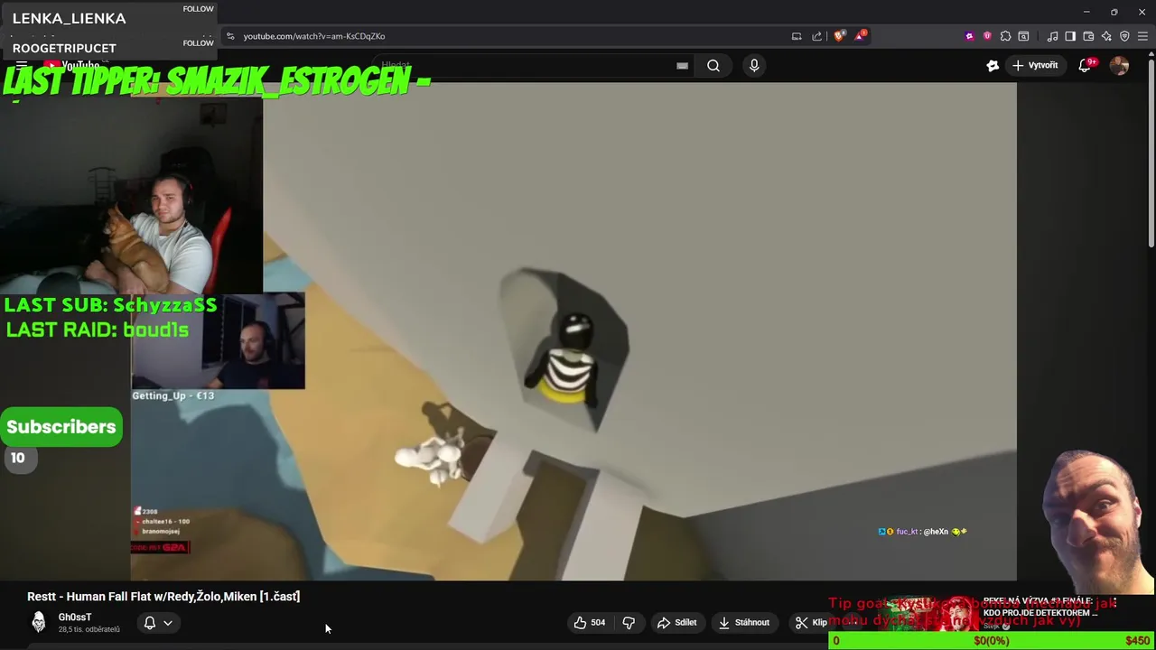Open Brave playlist music note icon
Viewport: 1156px width, 650px height.
[x=1053, y=36]
